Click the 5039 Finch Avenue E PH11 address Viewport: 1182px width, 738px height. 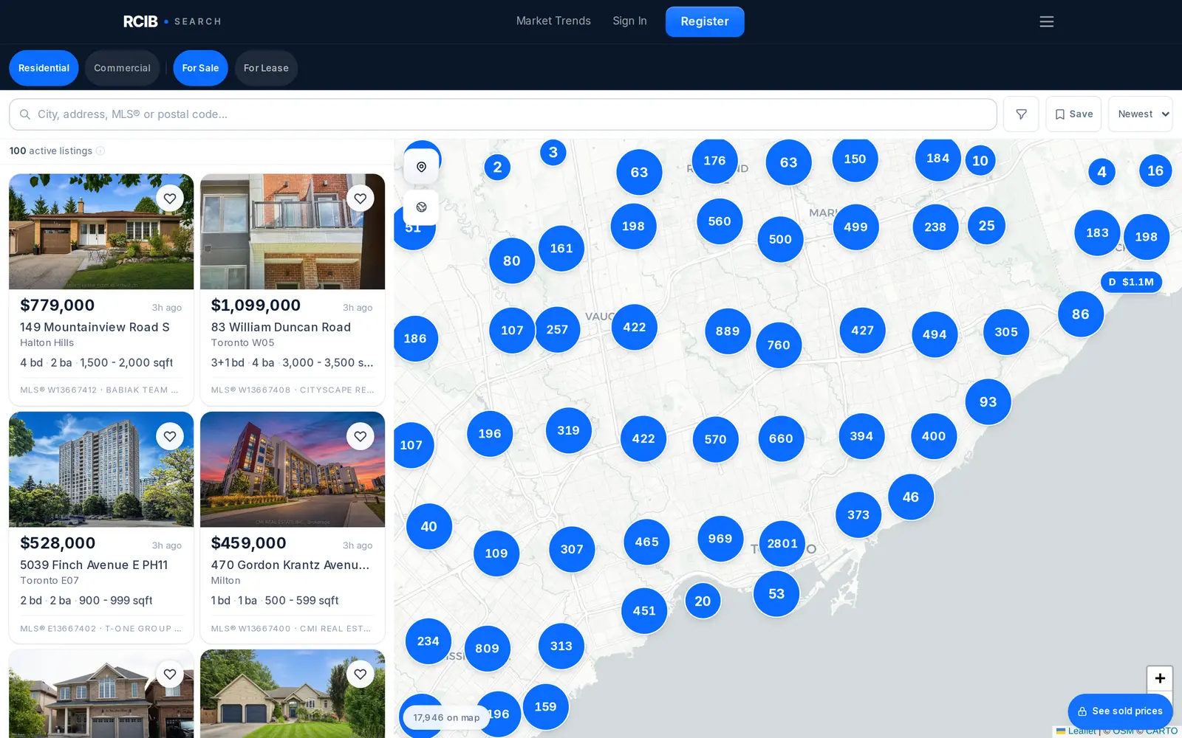tap(94, 565)
